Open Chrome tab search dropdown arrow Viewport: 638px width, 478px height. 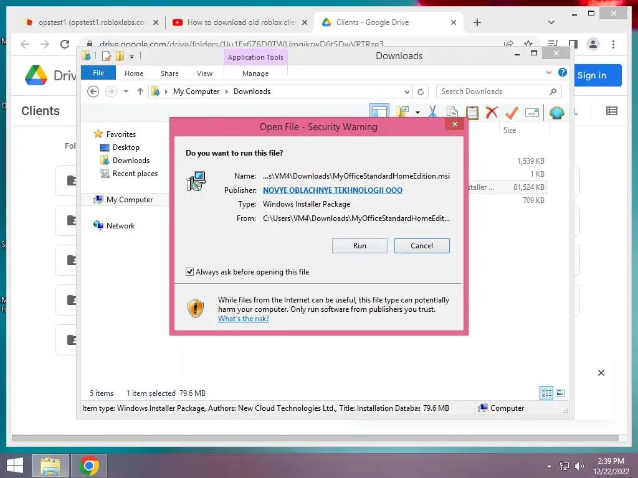[551, 22]
